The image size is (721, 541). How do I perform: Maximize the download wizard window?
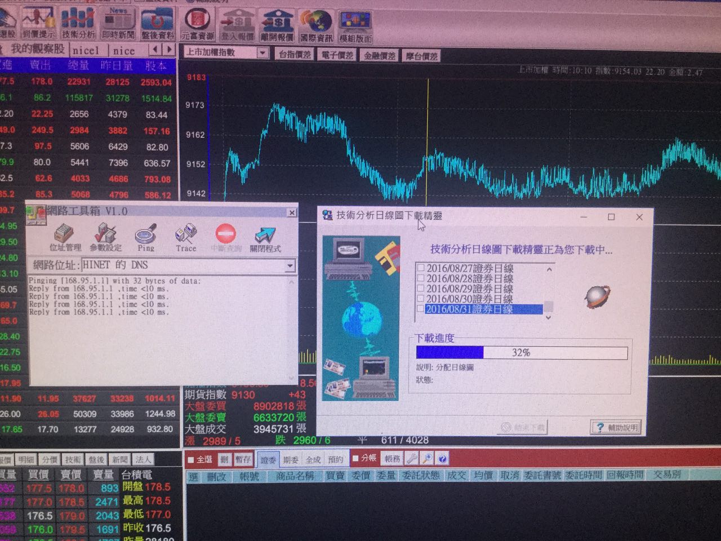(x=611, y=216)
